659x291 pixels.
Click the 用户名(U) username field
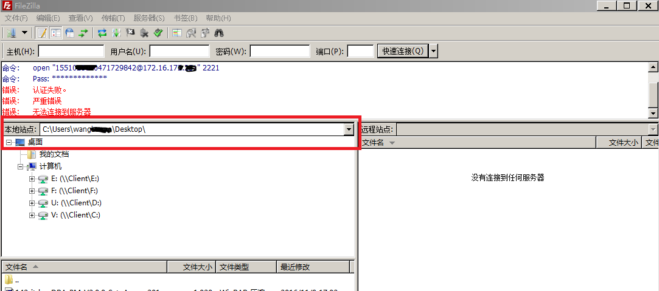coord(180,51)
